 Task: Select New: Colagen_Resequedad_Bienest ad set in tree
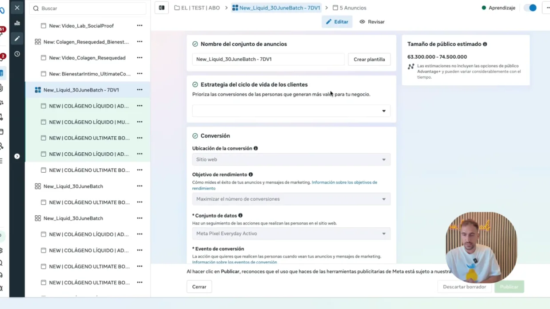86,42
